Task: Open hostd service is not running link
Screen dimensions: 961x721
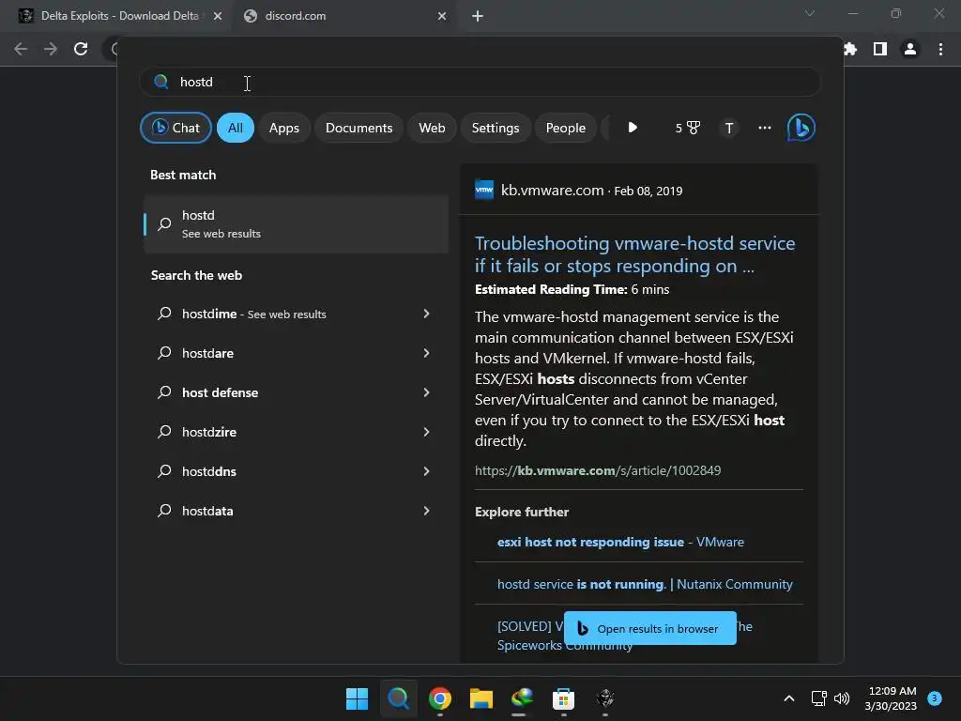Action: tap(645, 584)
